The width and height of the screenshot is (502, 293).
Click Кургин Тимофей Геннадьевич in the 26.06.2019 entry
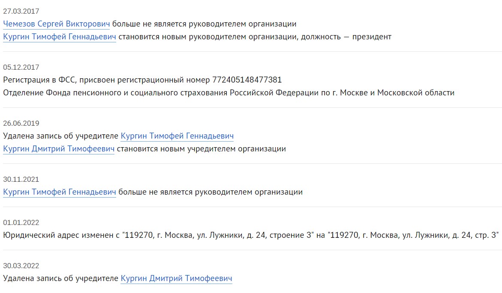(177, 136)
